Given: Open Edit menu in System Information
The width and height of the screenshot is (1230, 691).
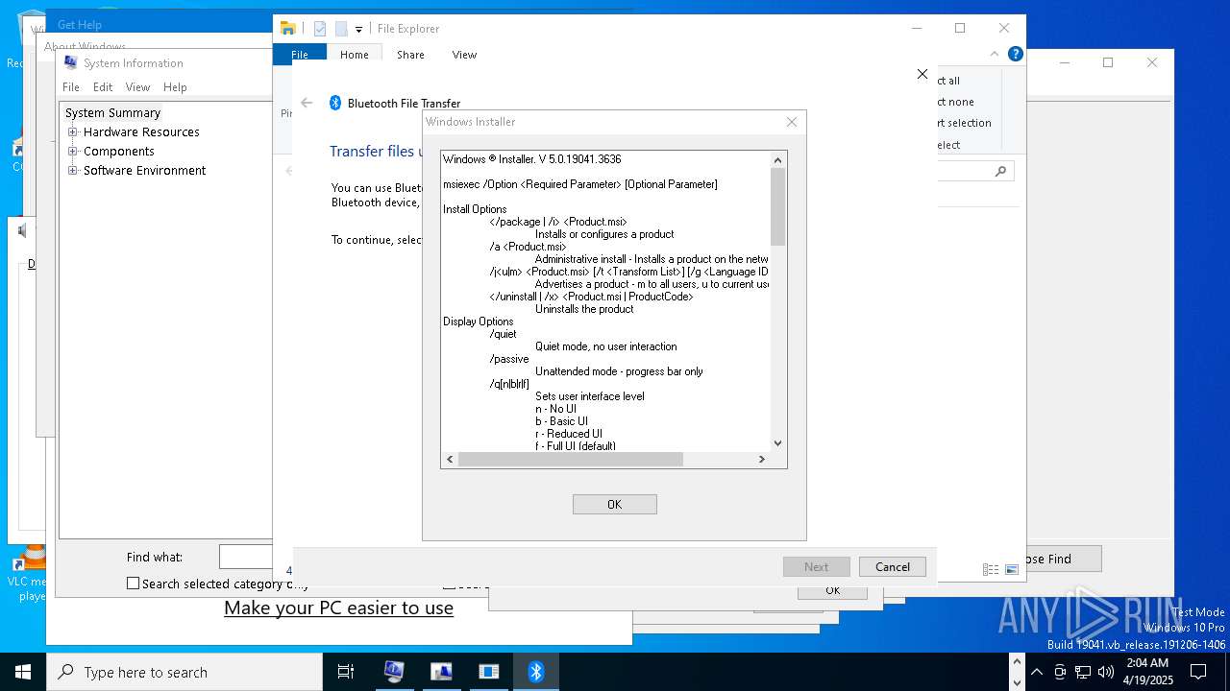Looking at the screenshot, I should (103, 86).
